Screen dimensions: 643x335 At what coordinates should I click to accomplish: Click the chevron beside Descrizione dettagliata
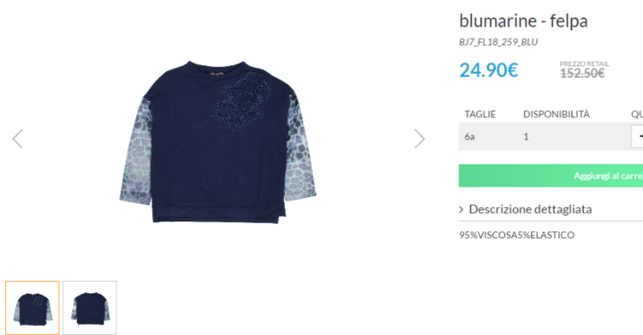[x=461, y=210]
